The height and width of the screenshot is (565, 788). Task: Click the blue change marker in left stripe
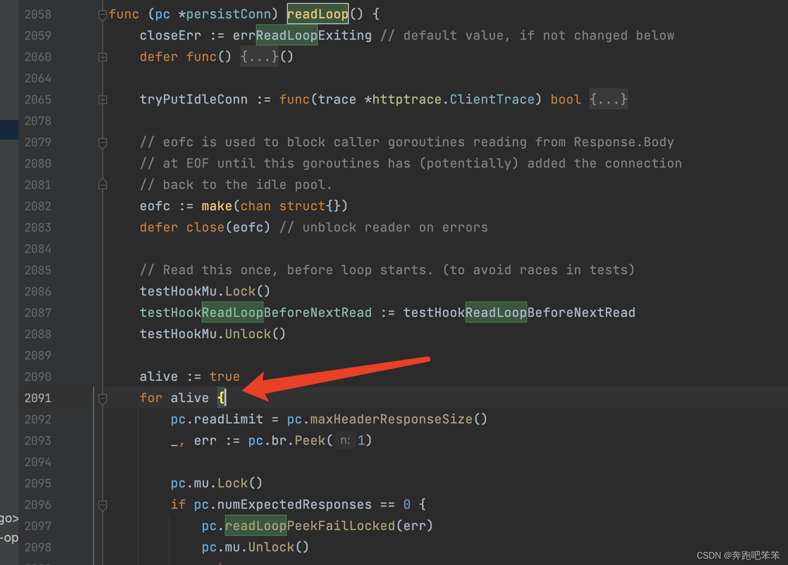tap(9, 129)
